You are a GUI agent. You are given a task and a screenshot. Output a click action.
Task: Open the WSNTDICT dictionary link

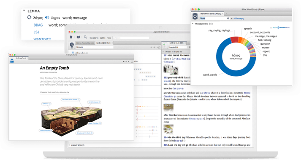click(x=42, y=39)
